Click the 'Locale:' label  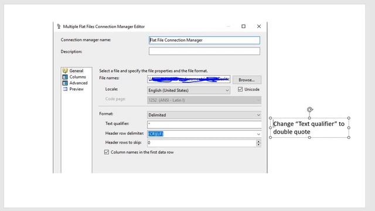pyautogui.click(x=112, y=89)
